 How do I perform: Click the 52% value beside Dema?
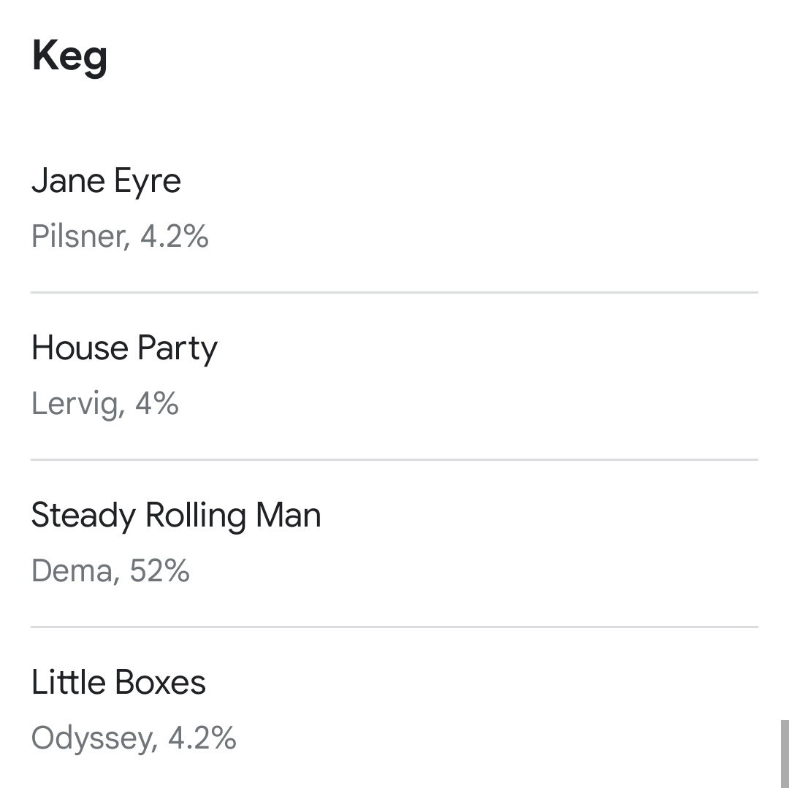click(x=159, y=571)
